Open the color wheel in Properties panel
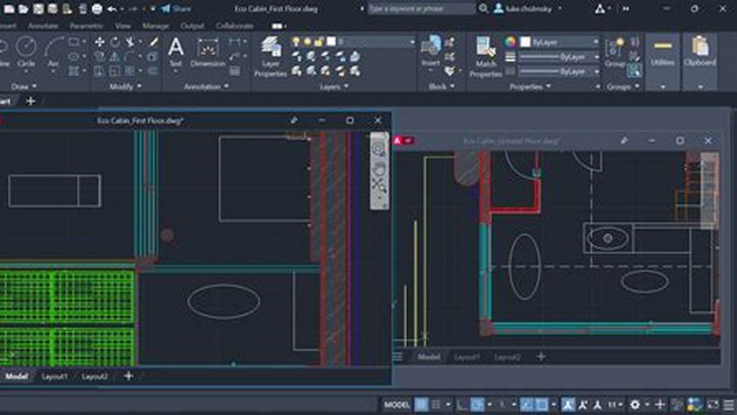 (509, 41)
